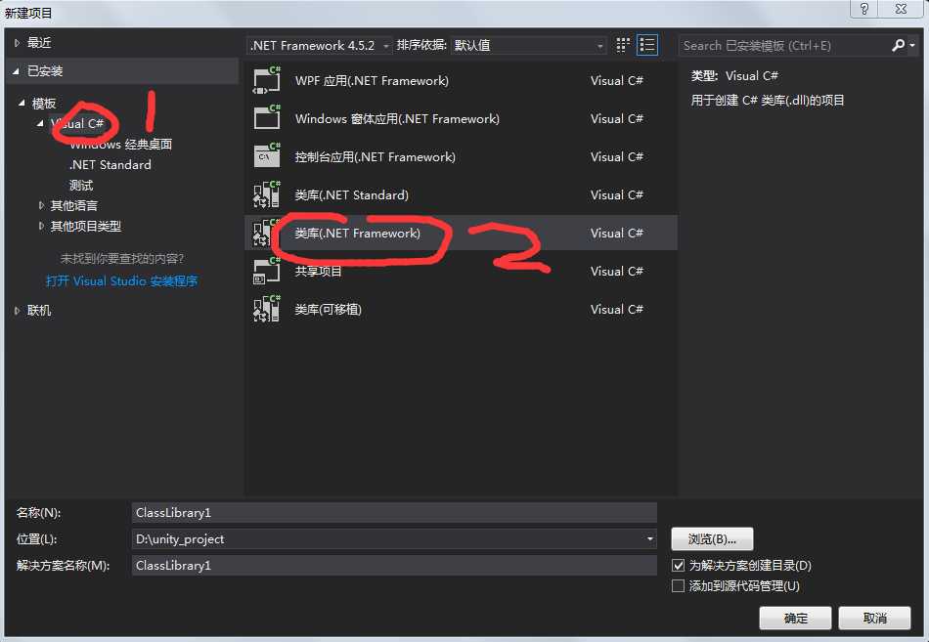
Task: Expand the 最近 section
Action: [18, 43]
